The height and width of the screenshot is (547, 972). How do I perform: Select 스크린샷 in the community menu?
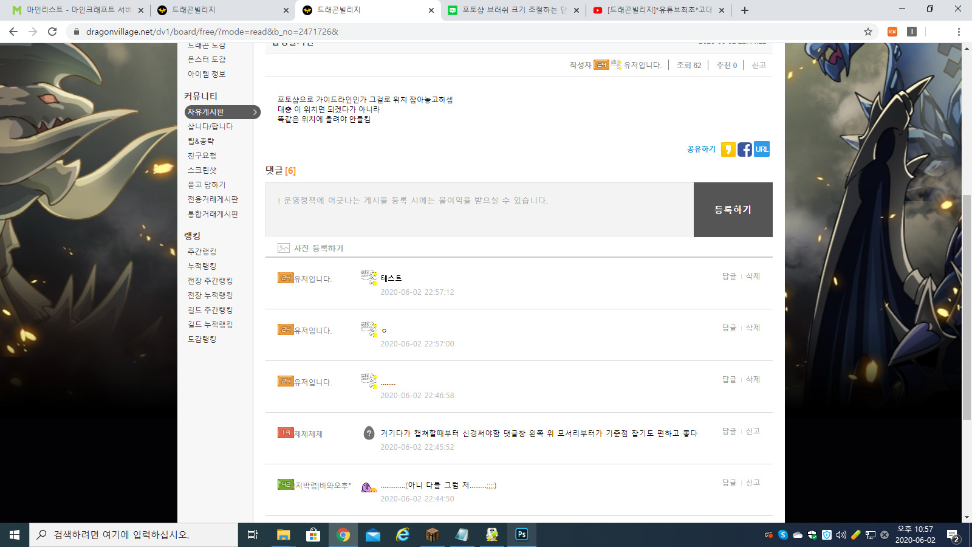pyautogui.click(x=202, y=170)
